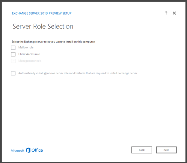Close the Exchange setup window
The height and width of the screenshot is (163, 187).
pyautogui.click(x=174, y=13)
